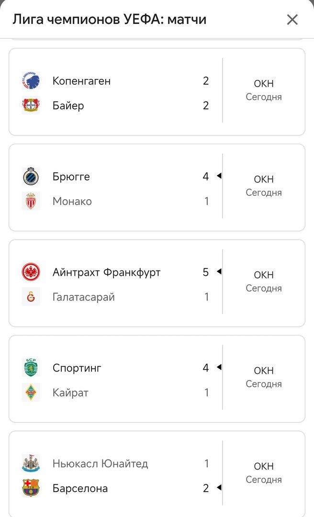
Task: Open the ОКН status for Копенгаген–Байер
Action: pos(264,84)
